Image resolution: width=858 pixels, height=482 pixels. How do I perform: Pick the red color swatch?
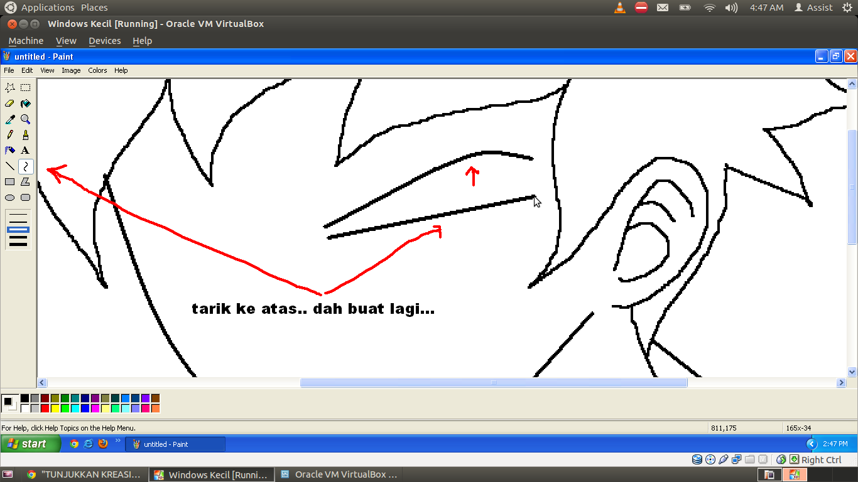point(45,409)
